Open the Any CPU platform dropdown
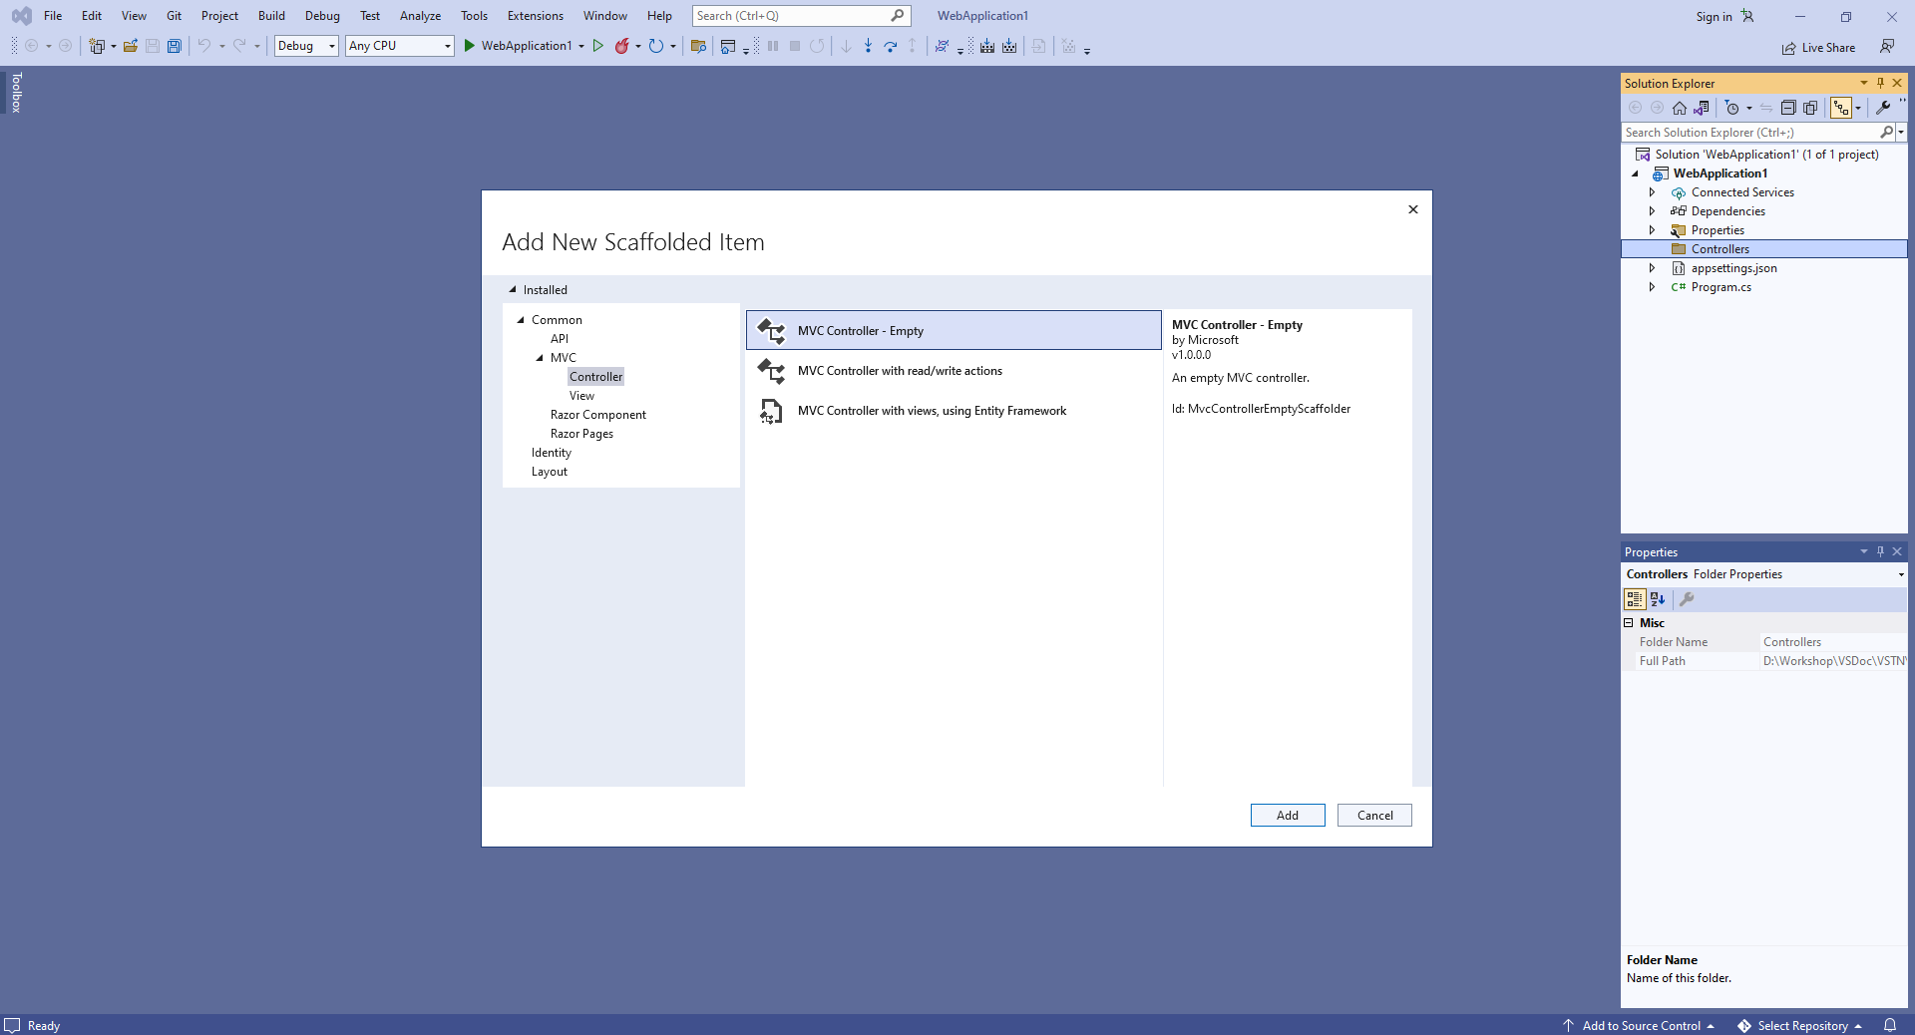1915x1035 pixels. click(400, 46)
